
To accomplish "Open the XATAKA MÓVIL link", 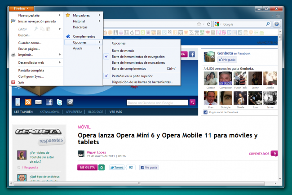I will click(x=49, y=112).
